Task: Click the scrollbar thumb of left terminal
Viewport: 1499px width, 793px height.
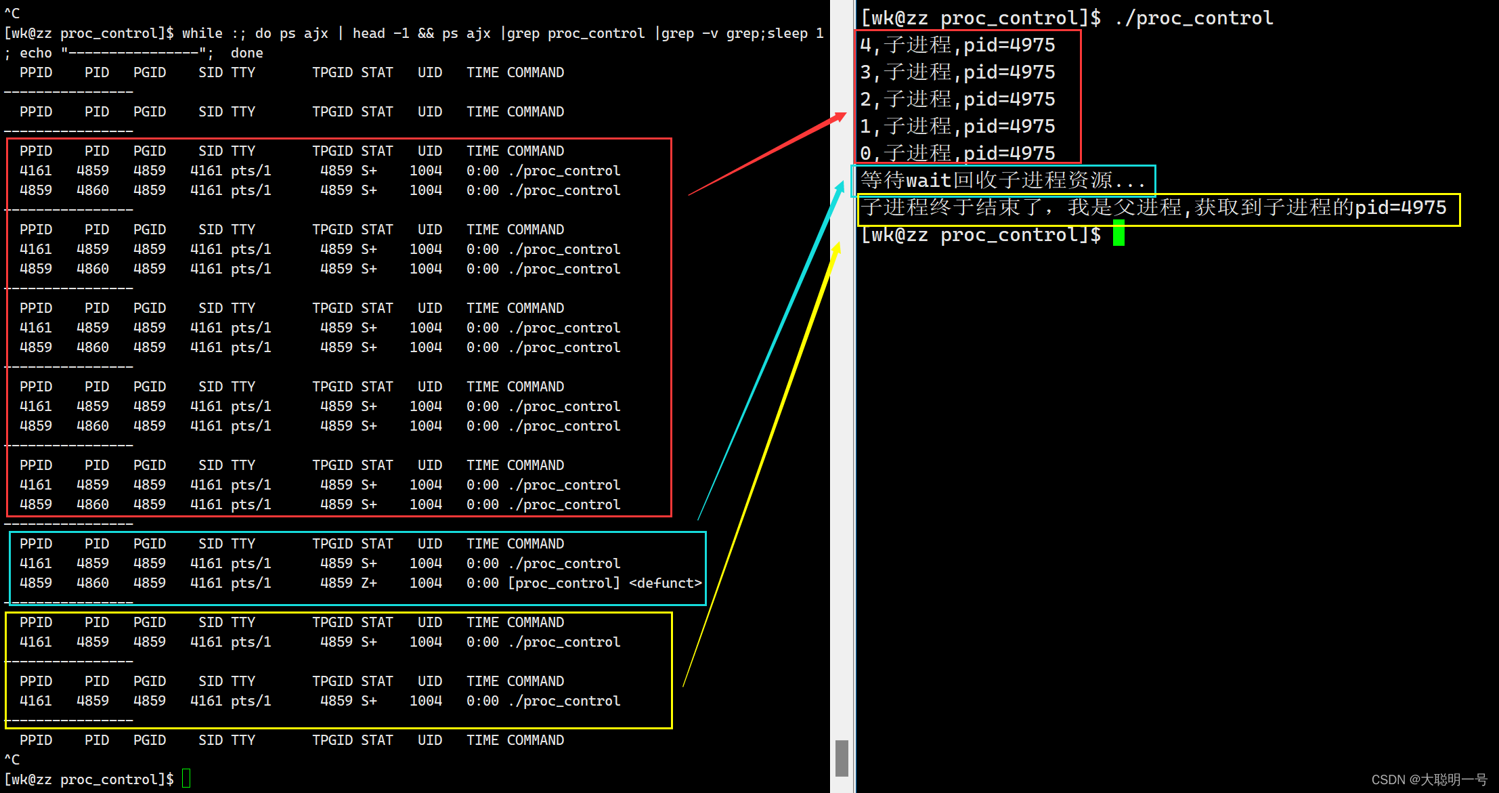Action: (842, 757)
